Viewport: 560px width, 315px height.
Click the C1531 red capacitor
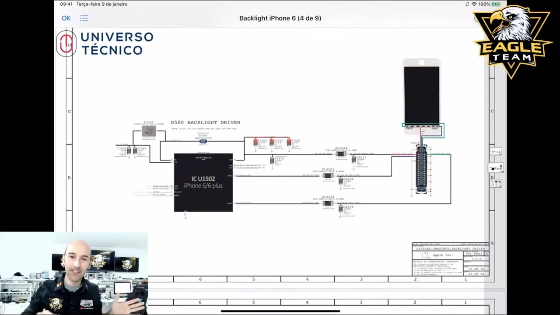(289, 143)
